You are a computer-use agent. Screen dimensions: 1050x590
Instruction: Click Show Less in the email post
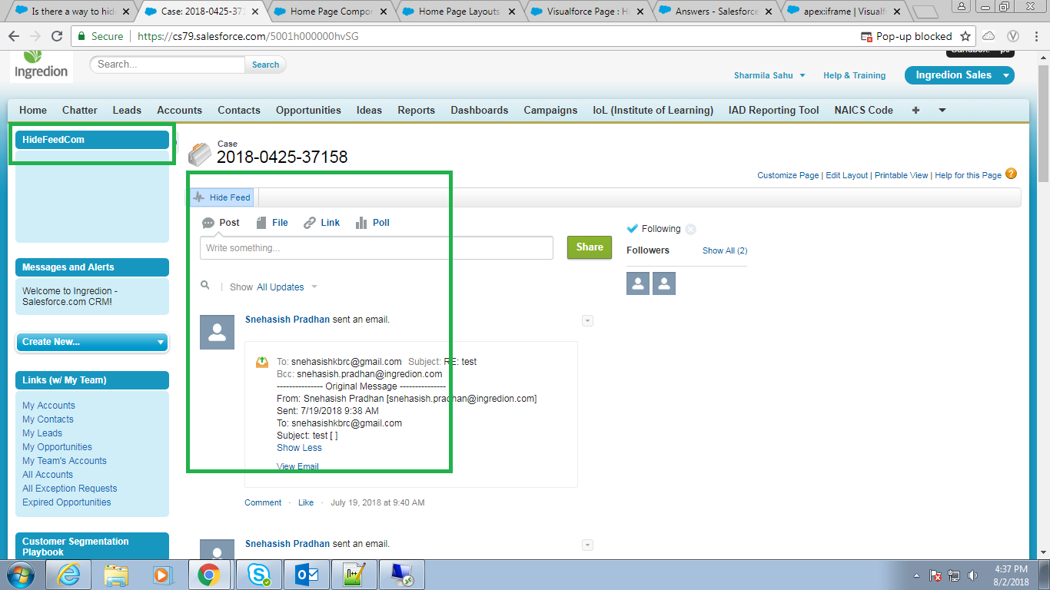[x=299, y=448]
